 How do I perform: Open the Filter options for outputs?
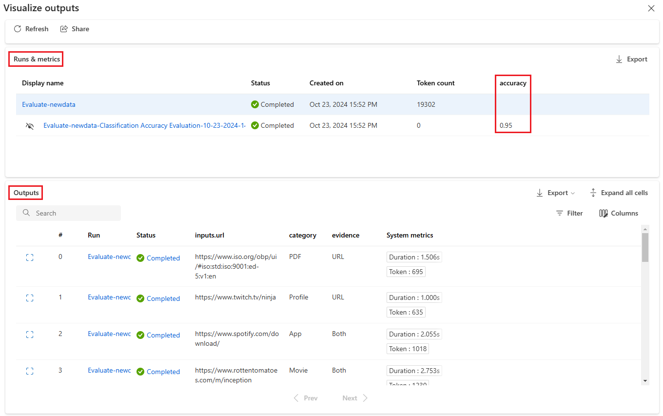coord(569,213)
